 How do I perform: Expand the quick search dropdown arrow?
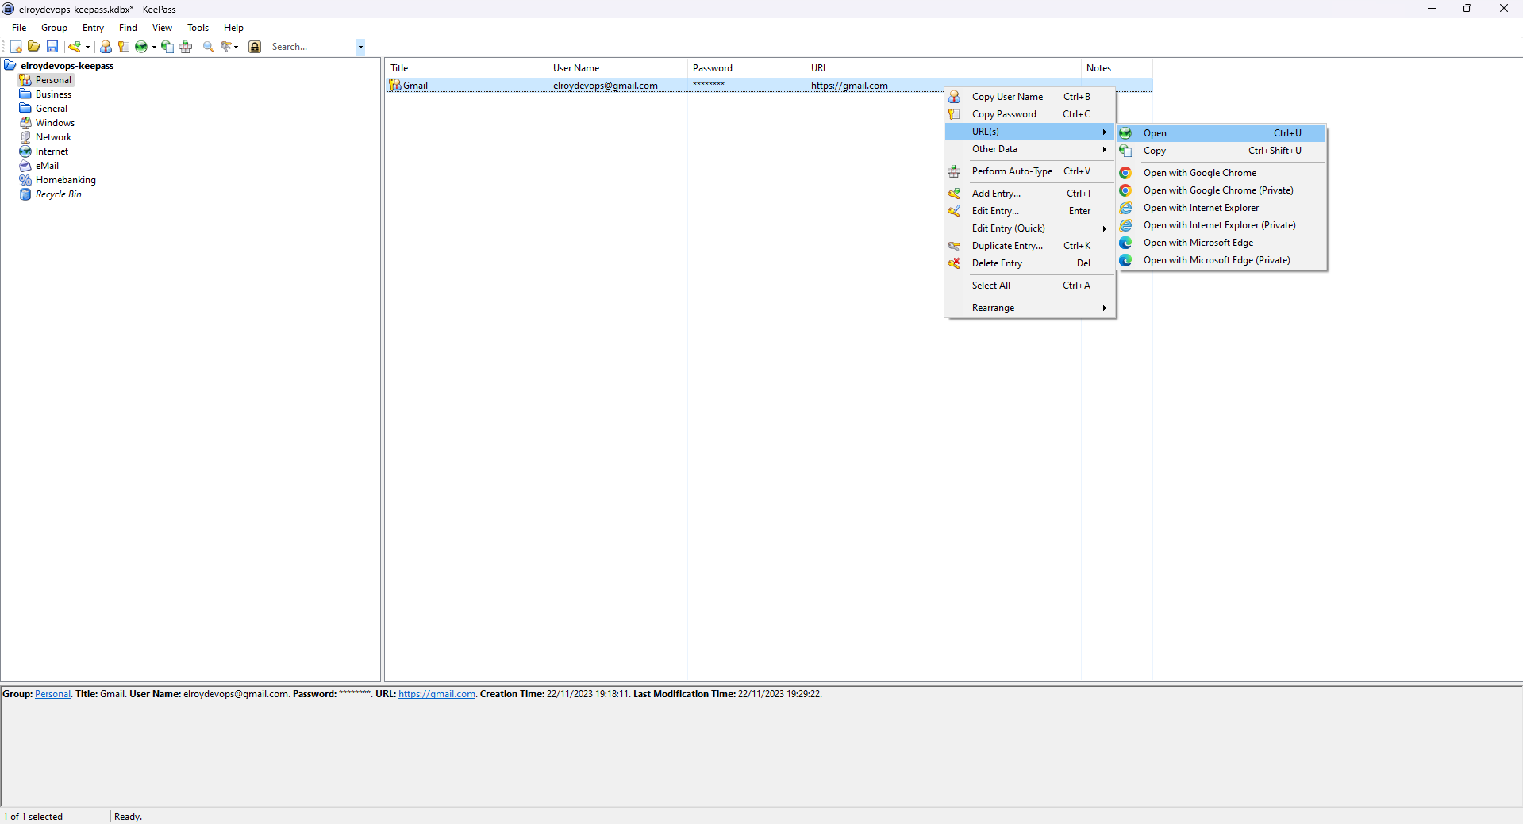(360, 47)
